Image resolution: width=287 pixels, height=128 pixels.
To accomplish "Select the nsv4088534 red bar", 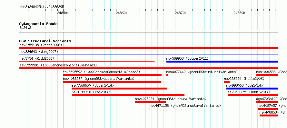I will tap(269, 115).
